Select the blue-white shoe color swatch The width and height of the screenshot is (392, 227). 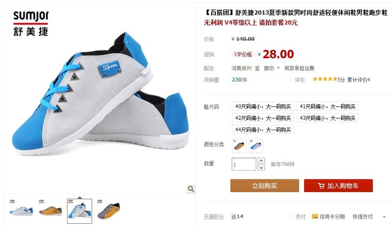pyautogui.click(x=256, y=146)
